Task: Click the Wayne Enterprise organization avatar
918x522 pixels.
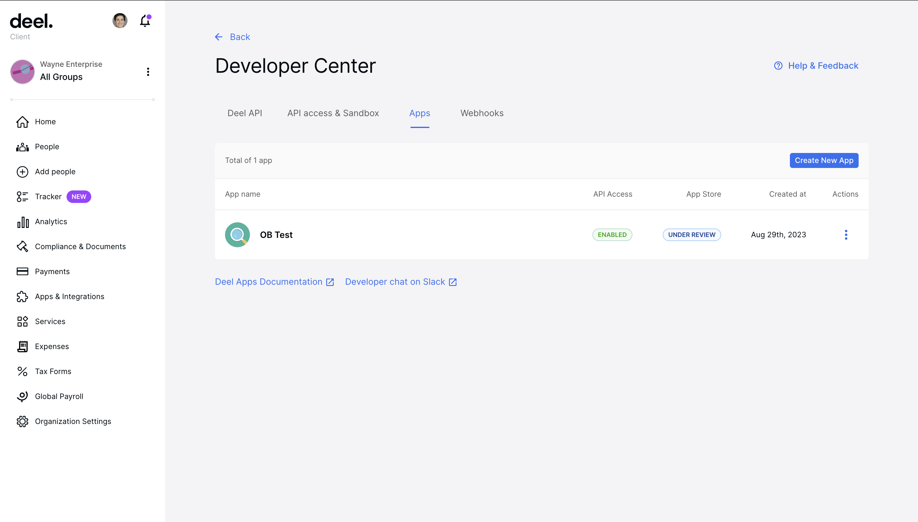Action: (x=22, y=72)
